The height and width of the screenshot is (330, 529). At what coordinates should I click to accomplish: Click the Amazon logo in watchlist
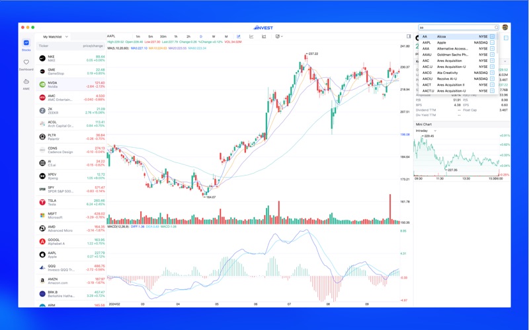(x=42, y=281)
